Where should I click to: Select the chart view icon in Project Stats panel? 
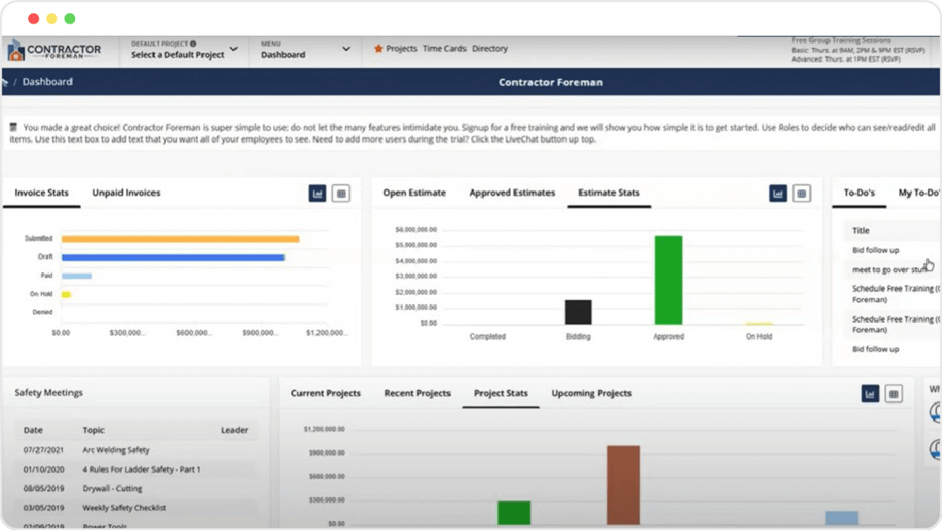coord(870,394)
